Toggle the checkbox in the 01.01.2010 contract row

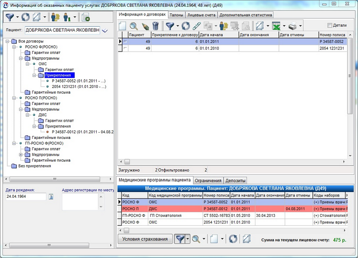[x=125, y=48]
